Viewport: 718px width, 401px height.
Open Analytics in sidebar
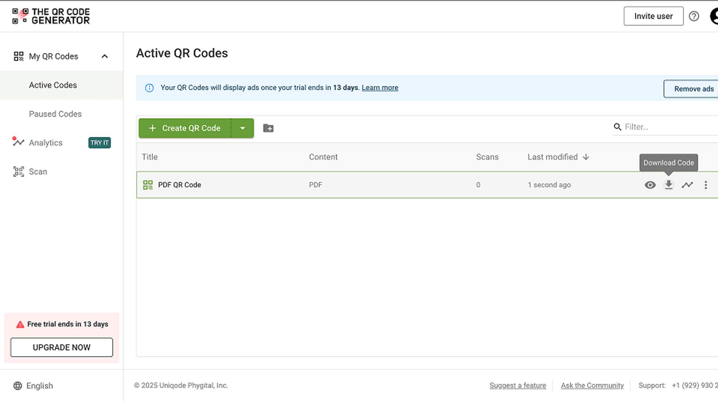point(46,143)
